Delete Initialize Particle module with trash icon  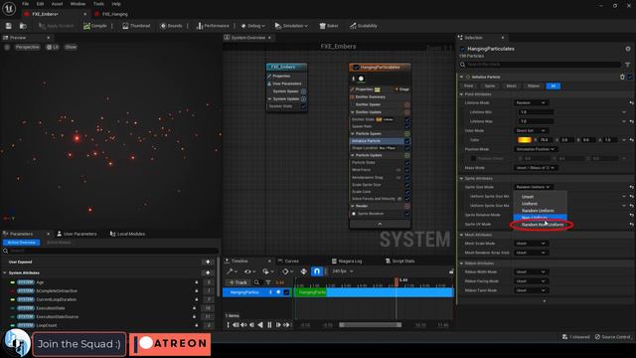tap(622, 77)
